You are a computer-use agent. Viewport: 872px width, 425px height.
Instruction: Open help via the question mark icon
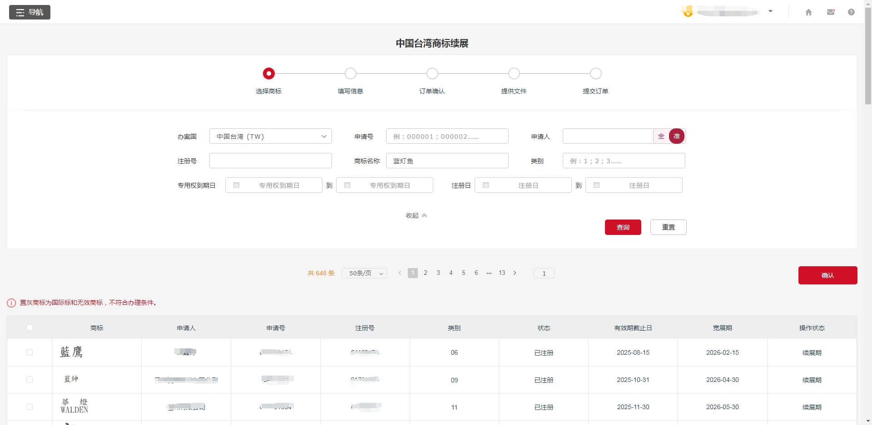click(x=851, y=12)
